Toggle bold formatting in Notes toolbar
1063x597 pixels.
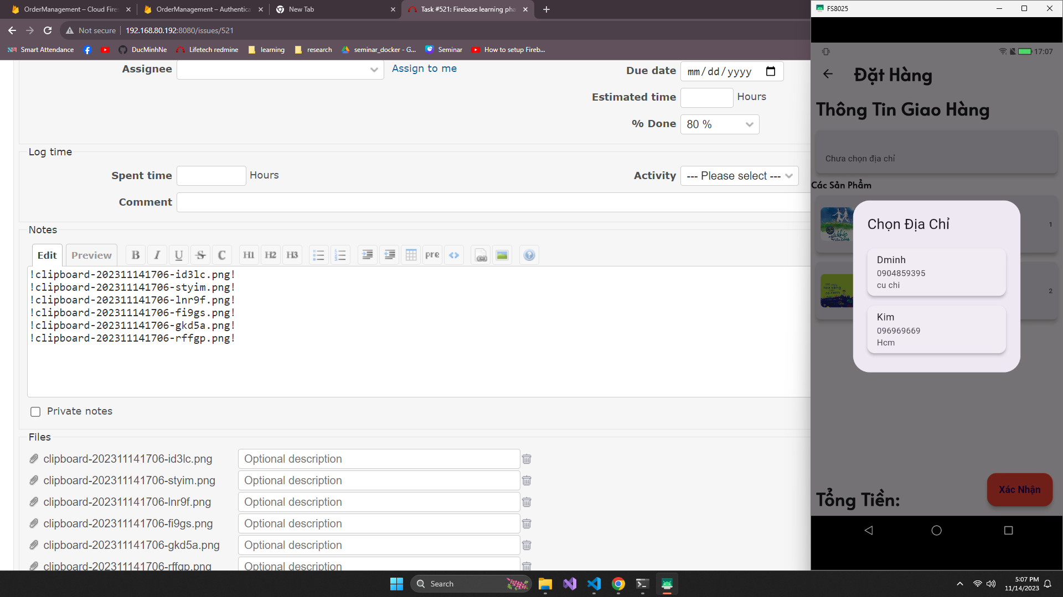[x=136, y=255]
